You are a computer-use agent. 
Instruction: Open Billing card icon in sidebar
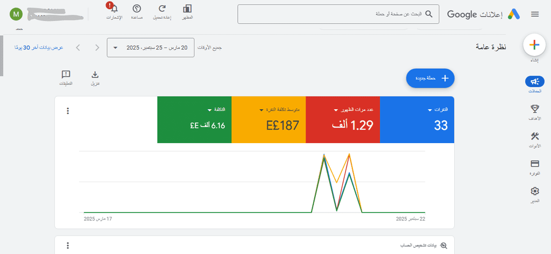click(x=534, y=164)
